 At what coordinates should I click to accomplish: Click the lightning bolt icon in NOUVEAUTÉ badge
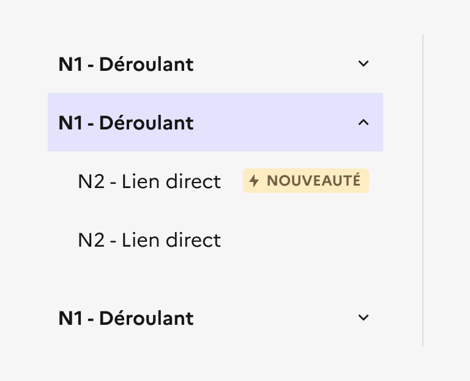[x=254, y=181]
